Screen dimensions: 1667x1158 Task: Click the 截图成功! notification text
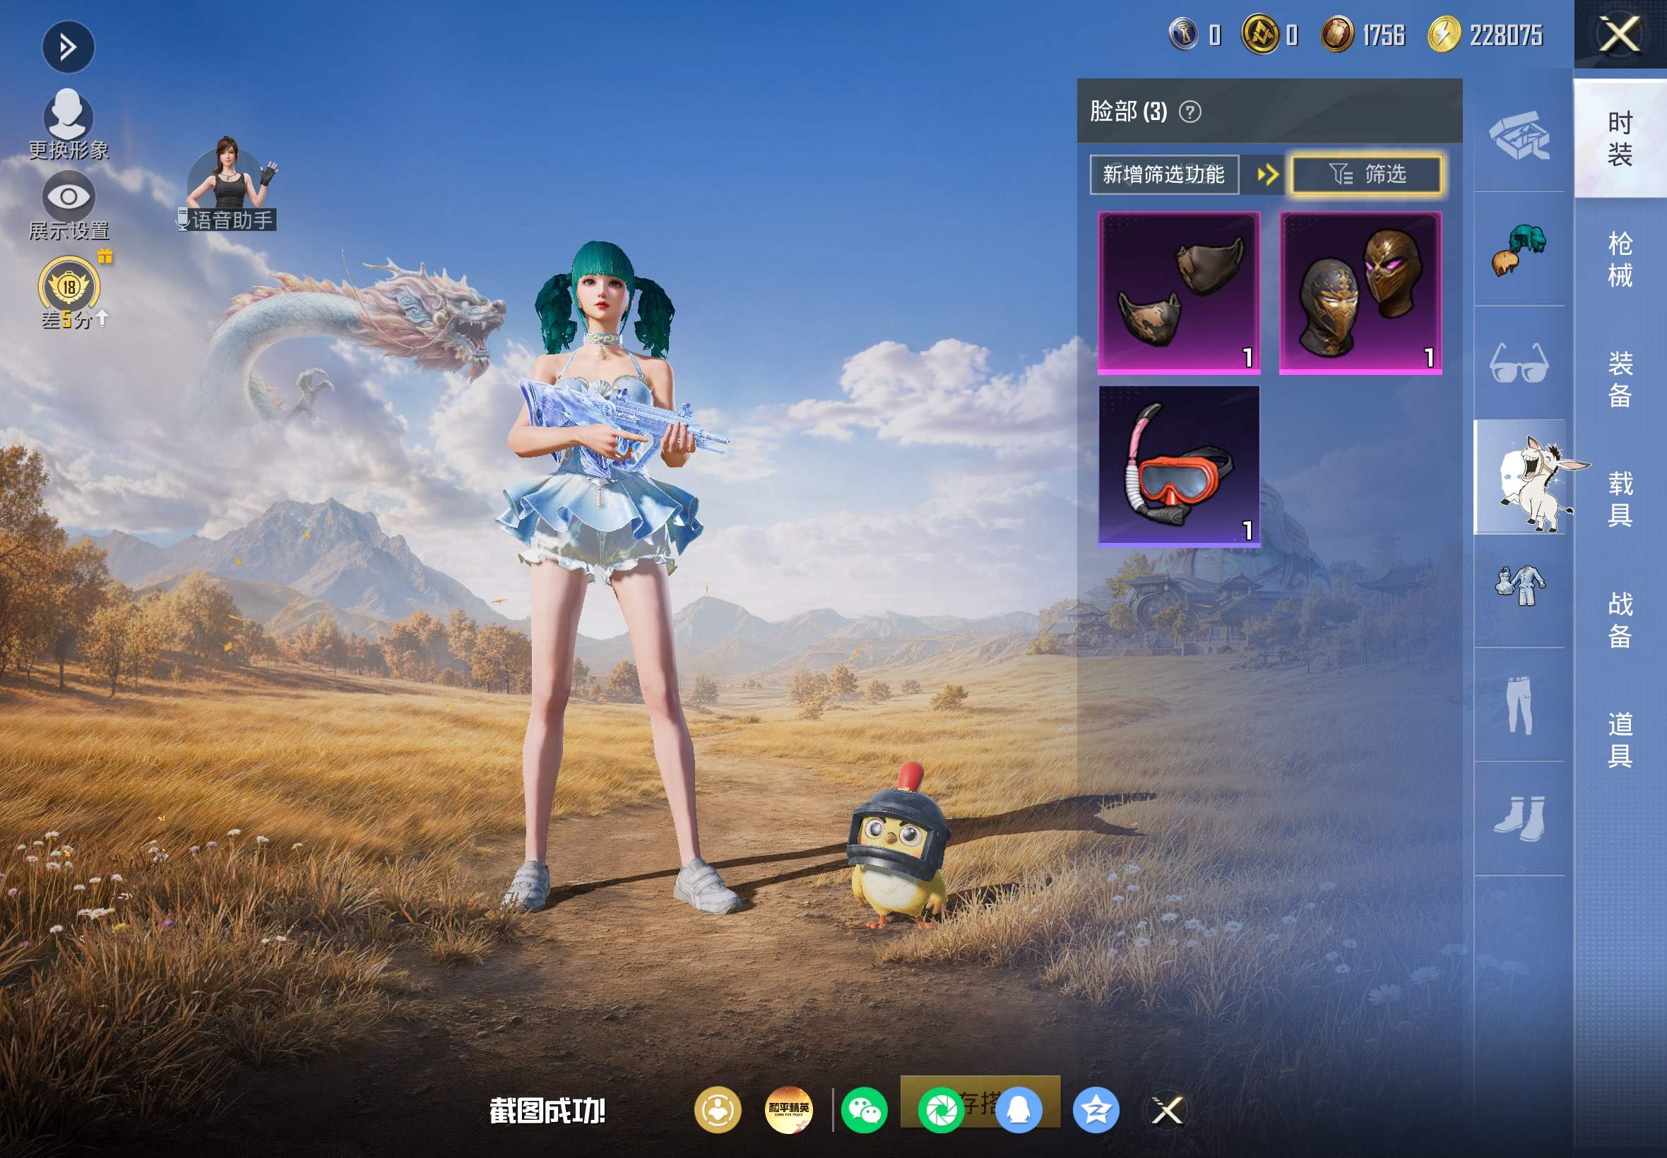(547, 1110)
